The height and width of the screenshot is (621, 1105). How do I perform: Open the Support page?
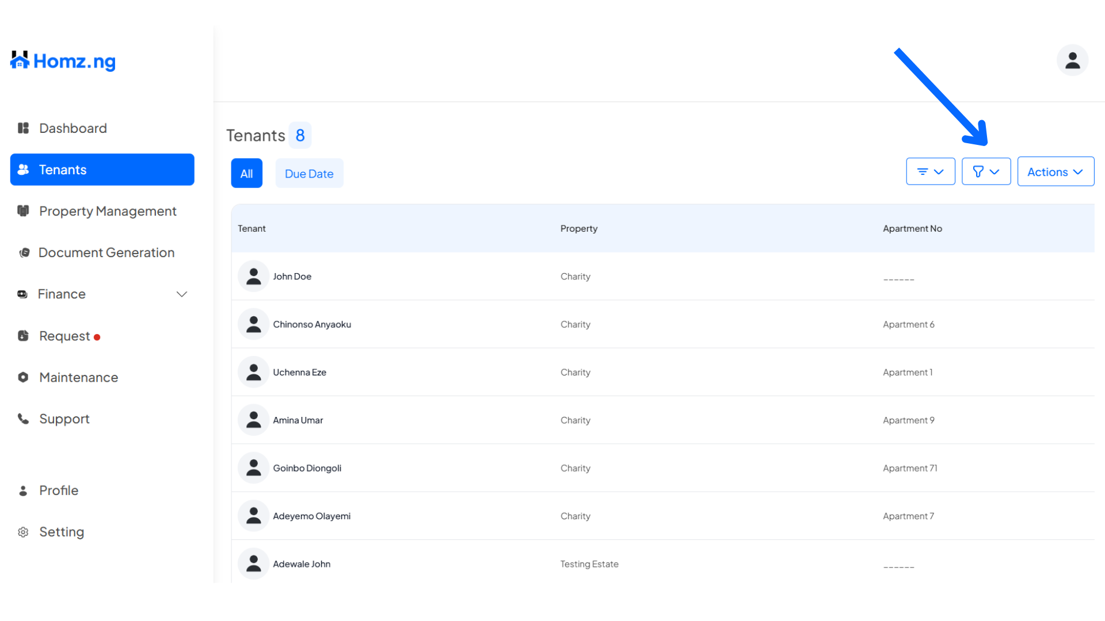[x=64, y=419]
